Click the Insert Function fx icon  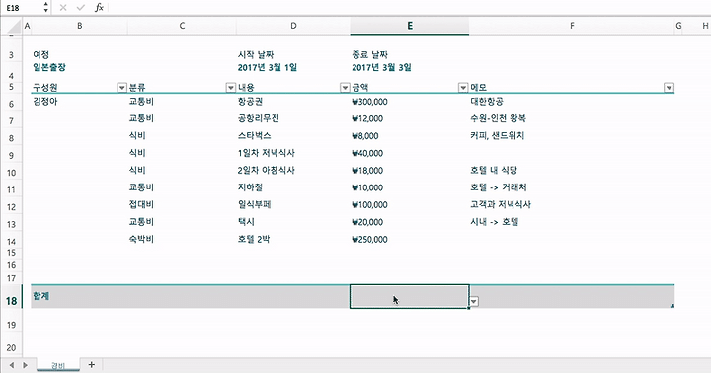pyautogui.click(x=100, y=7)
